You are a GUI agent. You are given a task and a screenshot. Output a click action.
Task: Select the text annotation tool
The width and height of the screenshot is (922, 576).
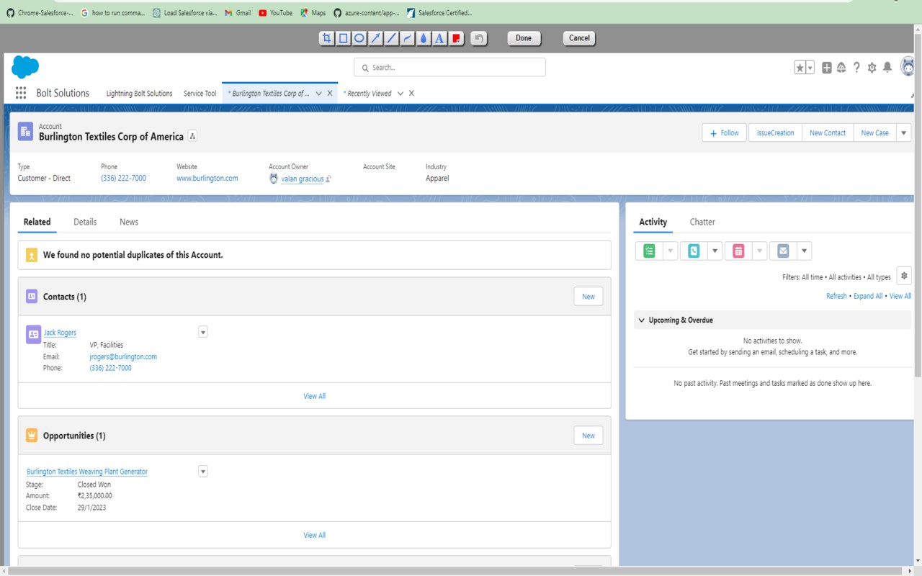(x=439, y=38)
